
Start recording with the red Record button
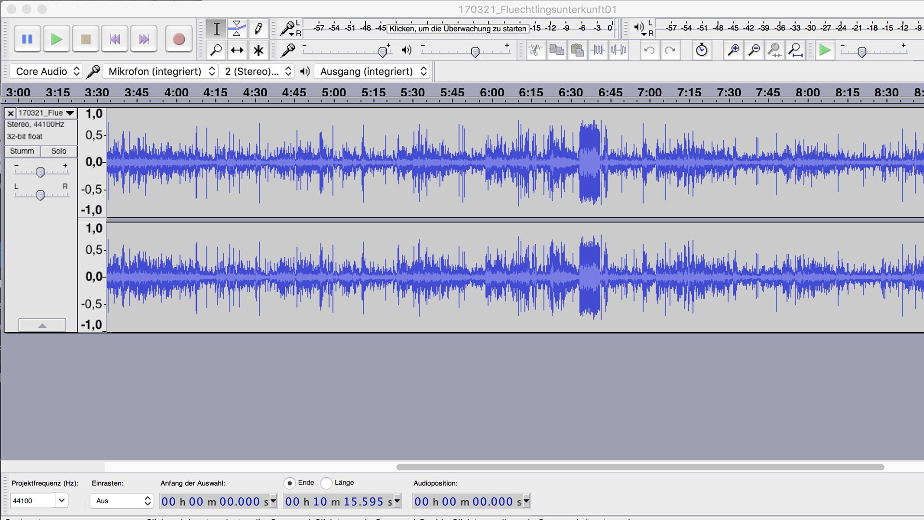click(x=179, y=39)
